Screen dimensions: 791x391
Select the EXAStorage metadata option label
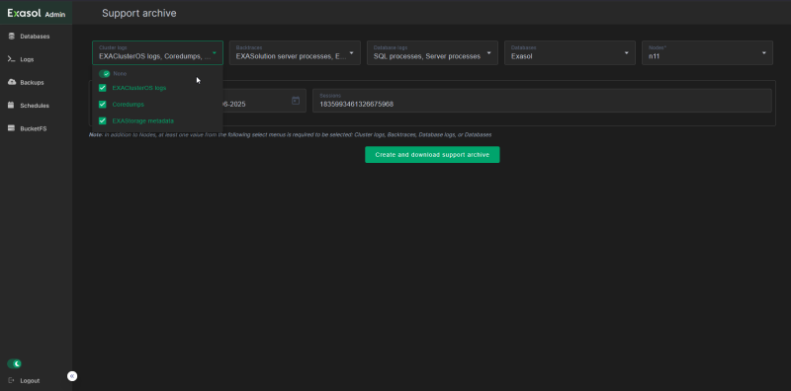143,120
